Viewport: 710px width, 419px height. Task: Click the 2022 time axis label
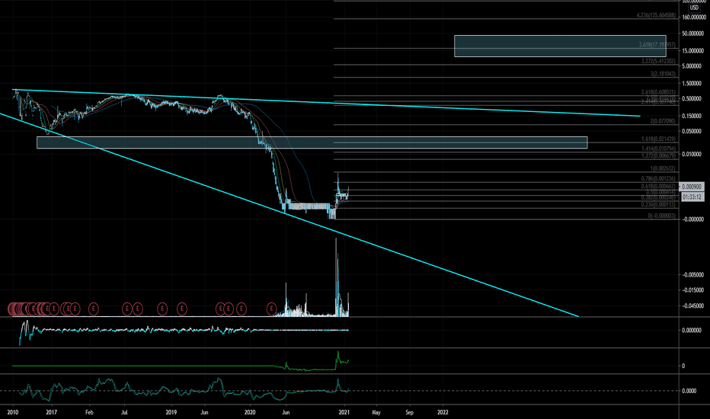point(443,412)
